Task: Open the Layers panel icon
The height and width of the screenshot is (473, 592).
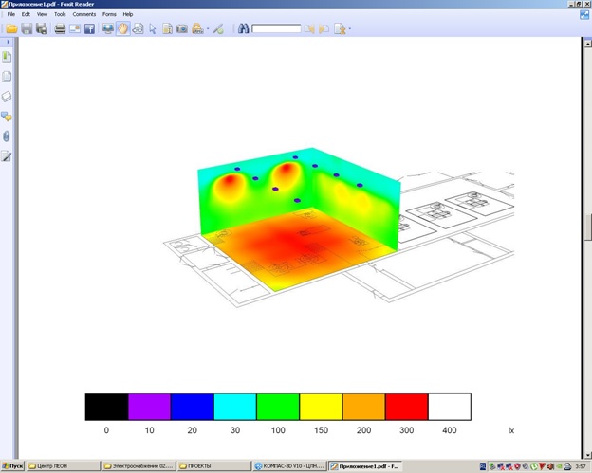Action: [7, 97]
